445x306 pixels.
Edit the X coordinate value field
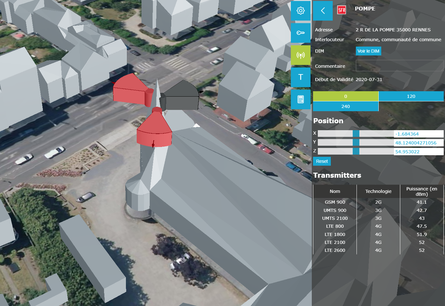click(x=418, y=134)
